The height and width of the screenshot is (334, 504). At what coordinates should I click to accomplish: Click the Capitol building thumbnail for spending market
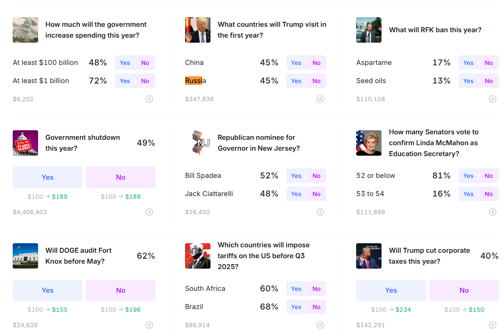coord(25,30)
